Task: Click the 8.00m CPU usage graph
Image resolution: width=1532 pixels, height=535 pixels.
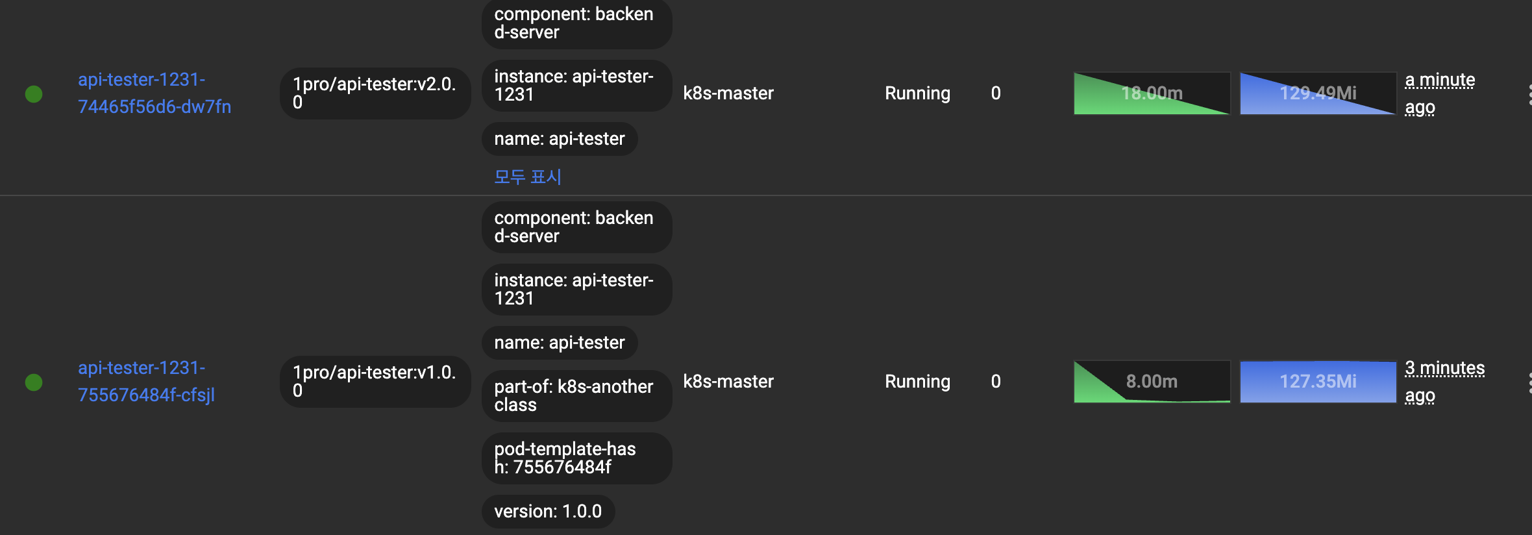Action: 1152,382
